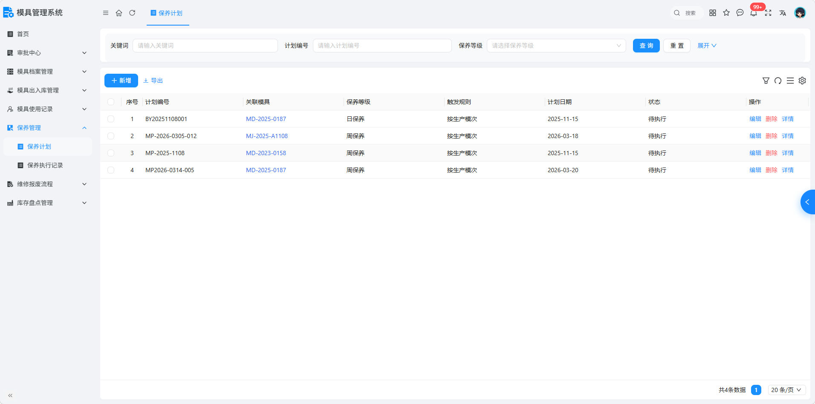
Task: Click the table filter funnel icon
Action: 766,81
